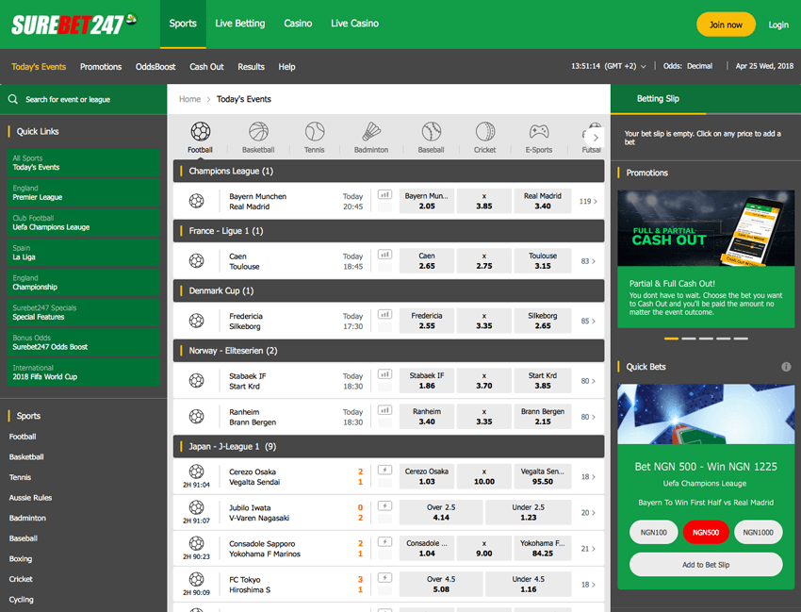Open Aussie Rules in Sports list
The width and height of the screenshot is (801, 612).
coord(31,498)
